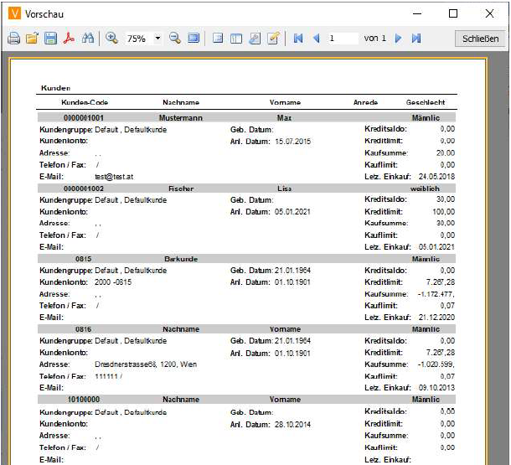Click Kreditlimit value 100,00

[443, 212]
